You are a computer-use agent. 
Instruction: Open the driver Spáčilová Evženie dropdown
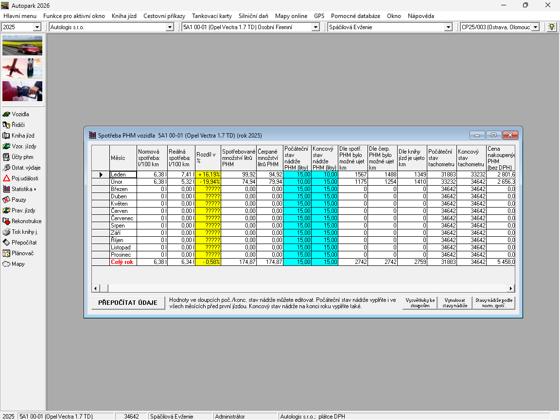[448, 27]
